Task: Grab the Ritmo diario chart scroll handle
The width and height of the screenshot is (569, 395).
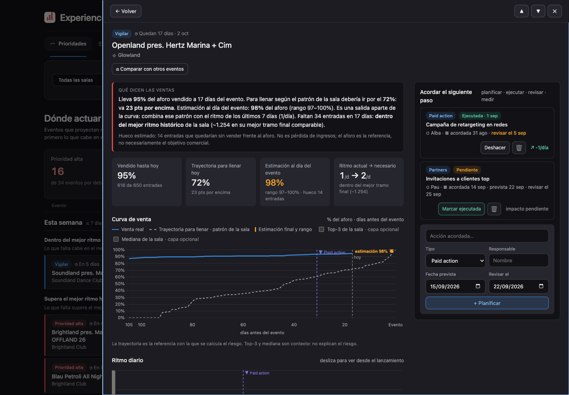Action: [114, 382]
